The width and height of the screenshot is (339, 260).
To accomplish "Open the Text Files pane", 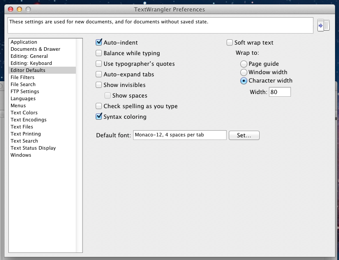I will (x=42, y=127).
